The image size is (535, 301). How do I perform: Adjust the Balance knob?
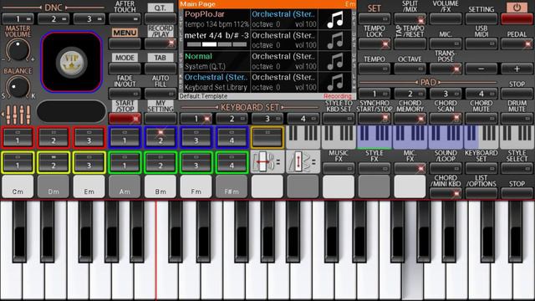tap(18, 87)
